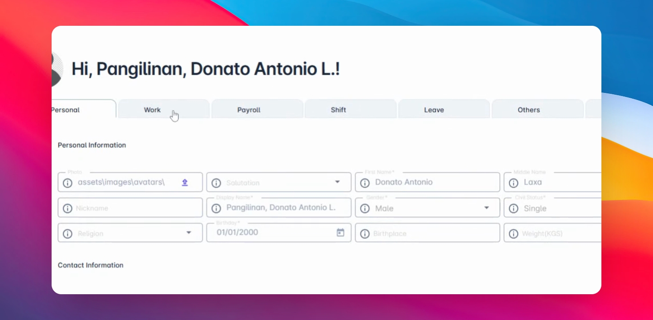Viewport: 653px width, 320px height.
Task: Click the Personal Information heading
Action: pyautogui.click(x=92, y=145)
